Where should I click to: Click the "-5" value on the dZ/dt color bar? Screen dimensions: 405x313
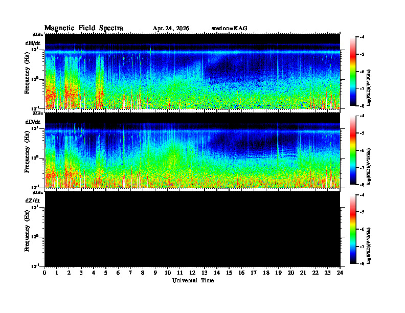(363, 212)
